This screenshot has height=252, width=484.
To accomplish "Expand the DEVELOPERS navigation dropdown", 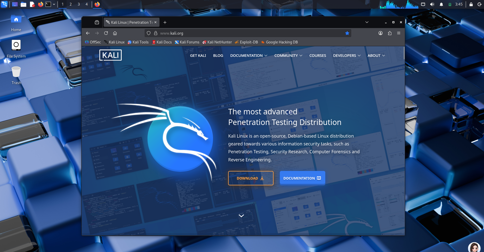I will (x=347, y=56).
